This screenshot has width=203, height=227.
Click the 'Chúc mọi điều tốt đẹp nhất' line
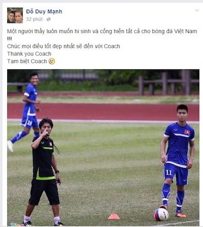64,46
